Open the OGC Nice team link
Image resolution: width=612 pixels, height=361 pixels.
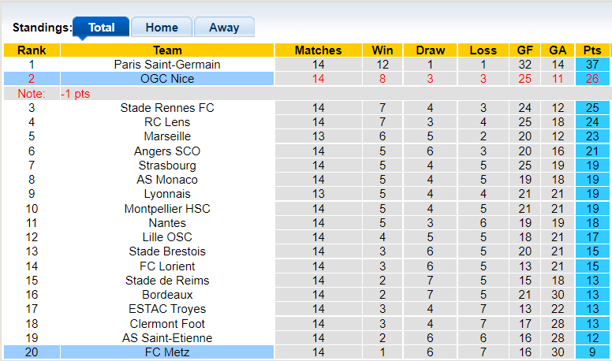(167, 79)
